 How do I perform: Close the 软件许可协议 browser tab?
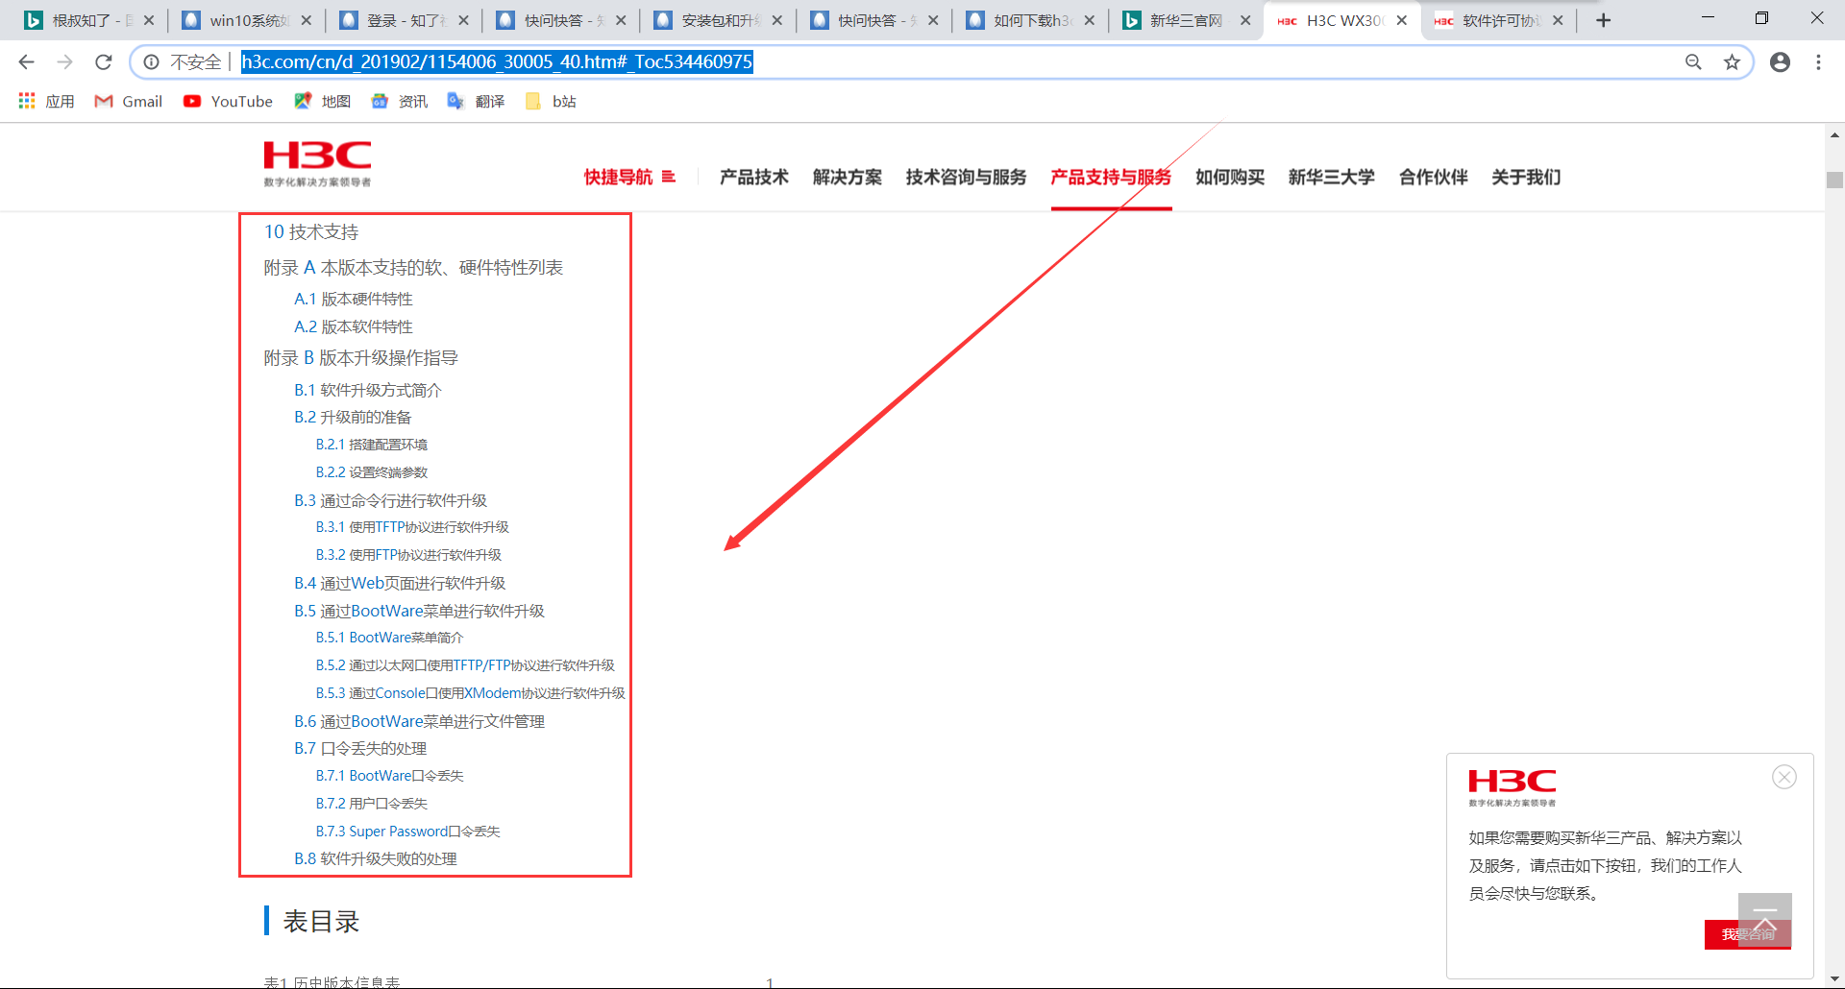click(1558, 20)
